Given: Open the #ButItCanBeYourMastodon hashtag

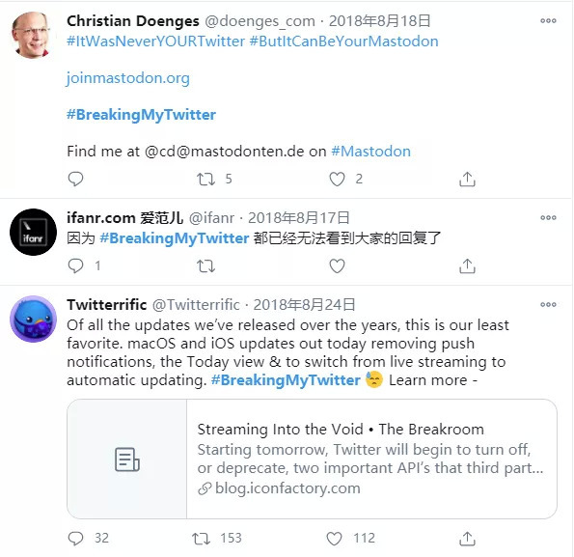Looking at the screenshot, I should coord(343,42).
